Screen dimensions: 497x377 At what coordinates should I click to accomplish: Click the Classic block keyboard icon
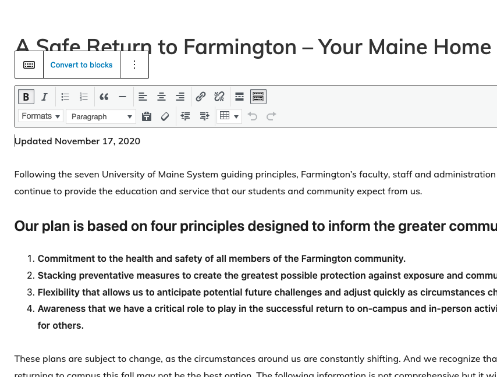click(29, 65)
